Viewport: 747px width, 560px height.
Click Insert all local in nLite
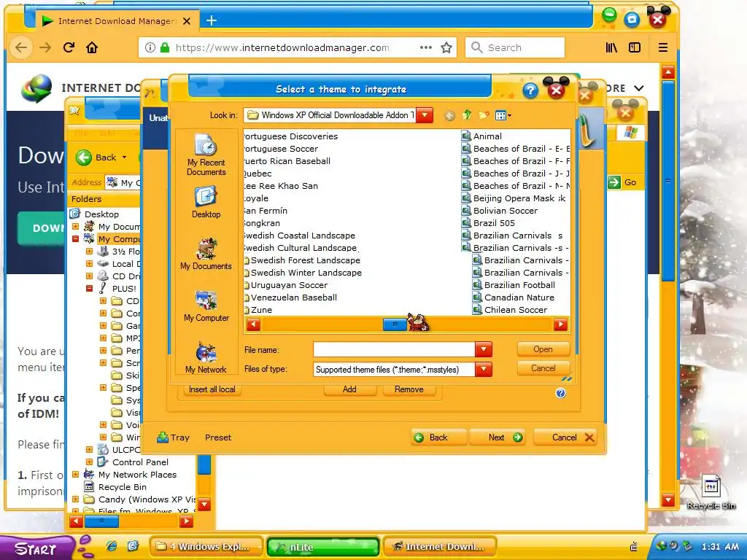tap(212, 389)
